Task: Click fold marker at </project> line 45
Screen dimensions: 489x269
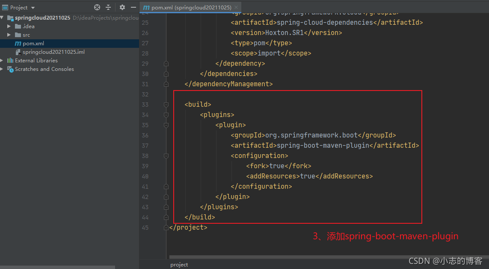Action: point(166,228)
